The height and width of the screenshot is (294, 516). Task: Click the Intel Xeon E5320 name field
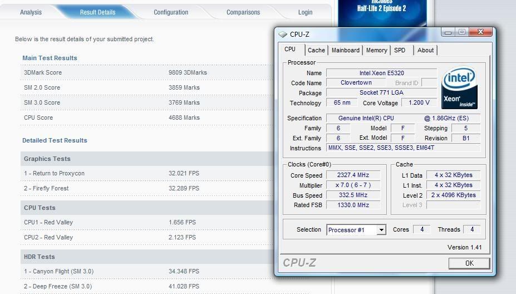point(381,73)
